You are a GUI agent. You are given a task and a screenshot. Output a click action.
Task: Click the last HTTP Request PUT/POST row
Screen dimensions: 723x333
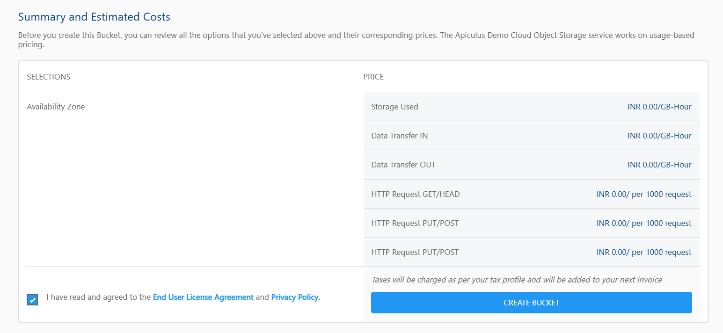click(x=531, y=252)
